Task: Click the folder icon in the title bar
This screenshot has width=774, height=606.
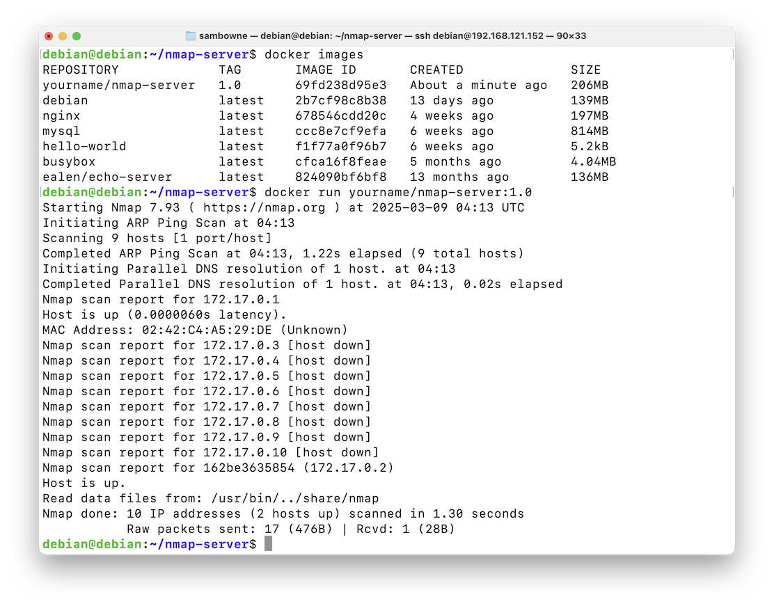Action: click(x=190, y=35)
